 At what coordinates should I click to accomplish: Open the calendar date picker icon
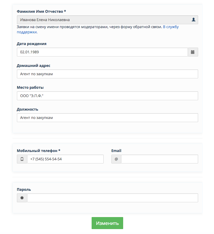[193, 52]
